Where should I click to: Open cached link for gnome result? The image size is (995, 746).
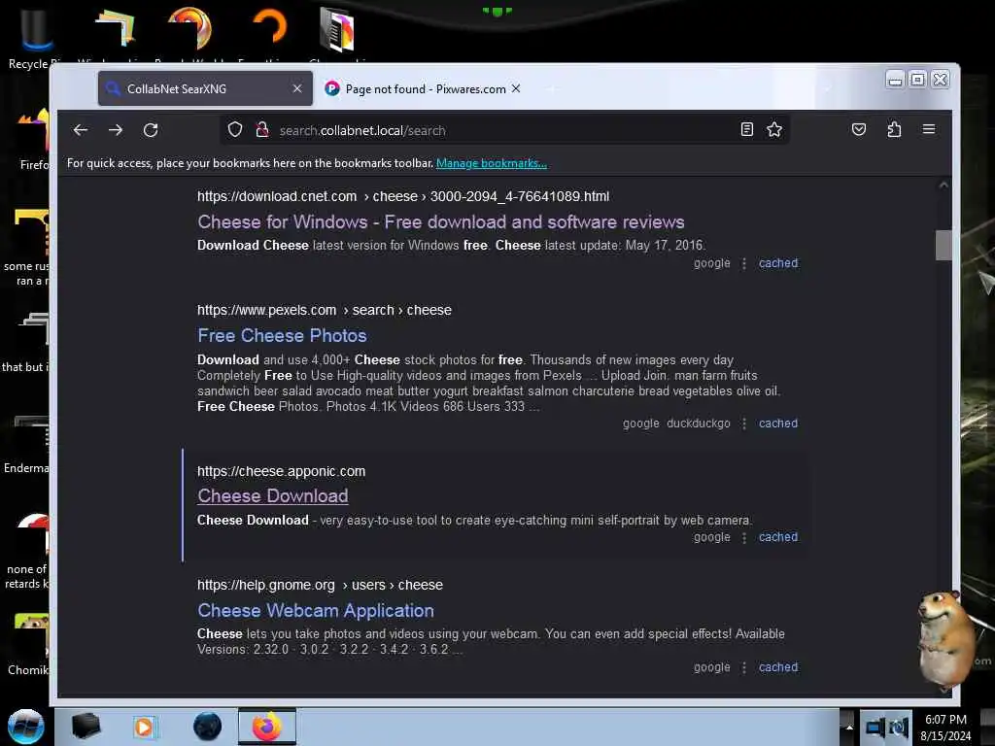(778, 667)
